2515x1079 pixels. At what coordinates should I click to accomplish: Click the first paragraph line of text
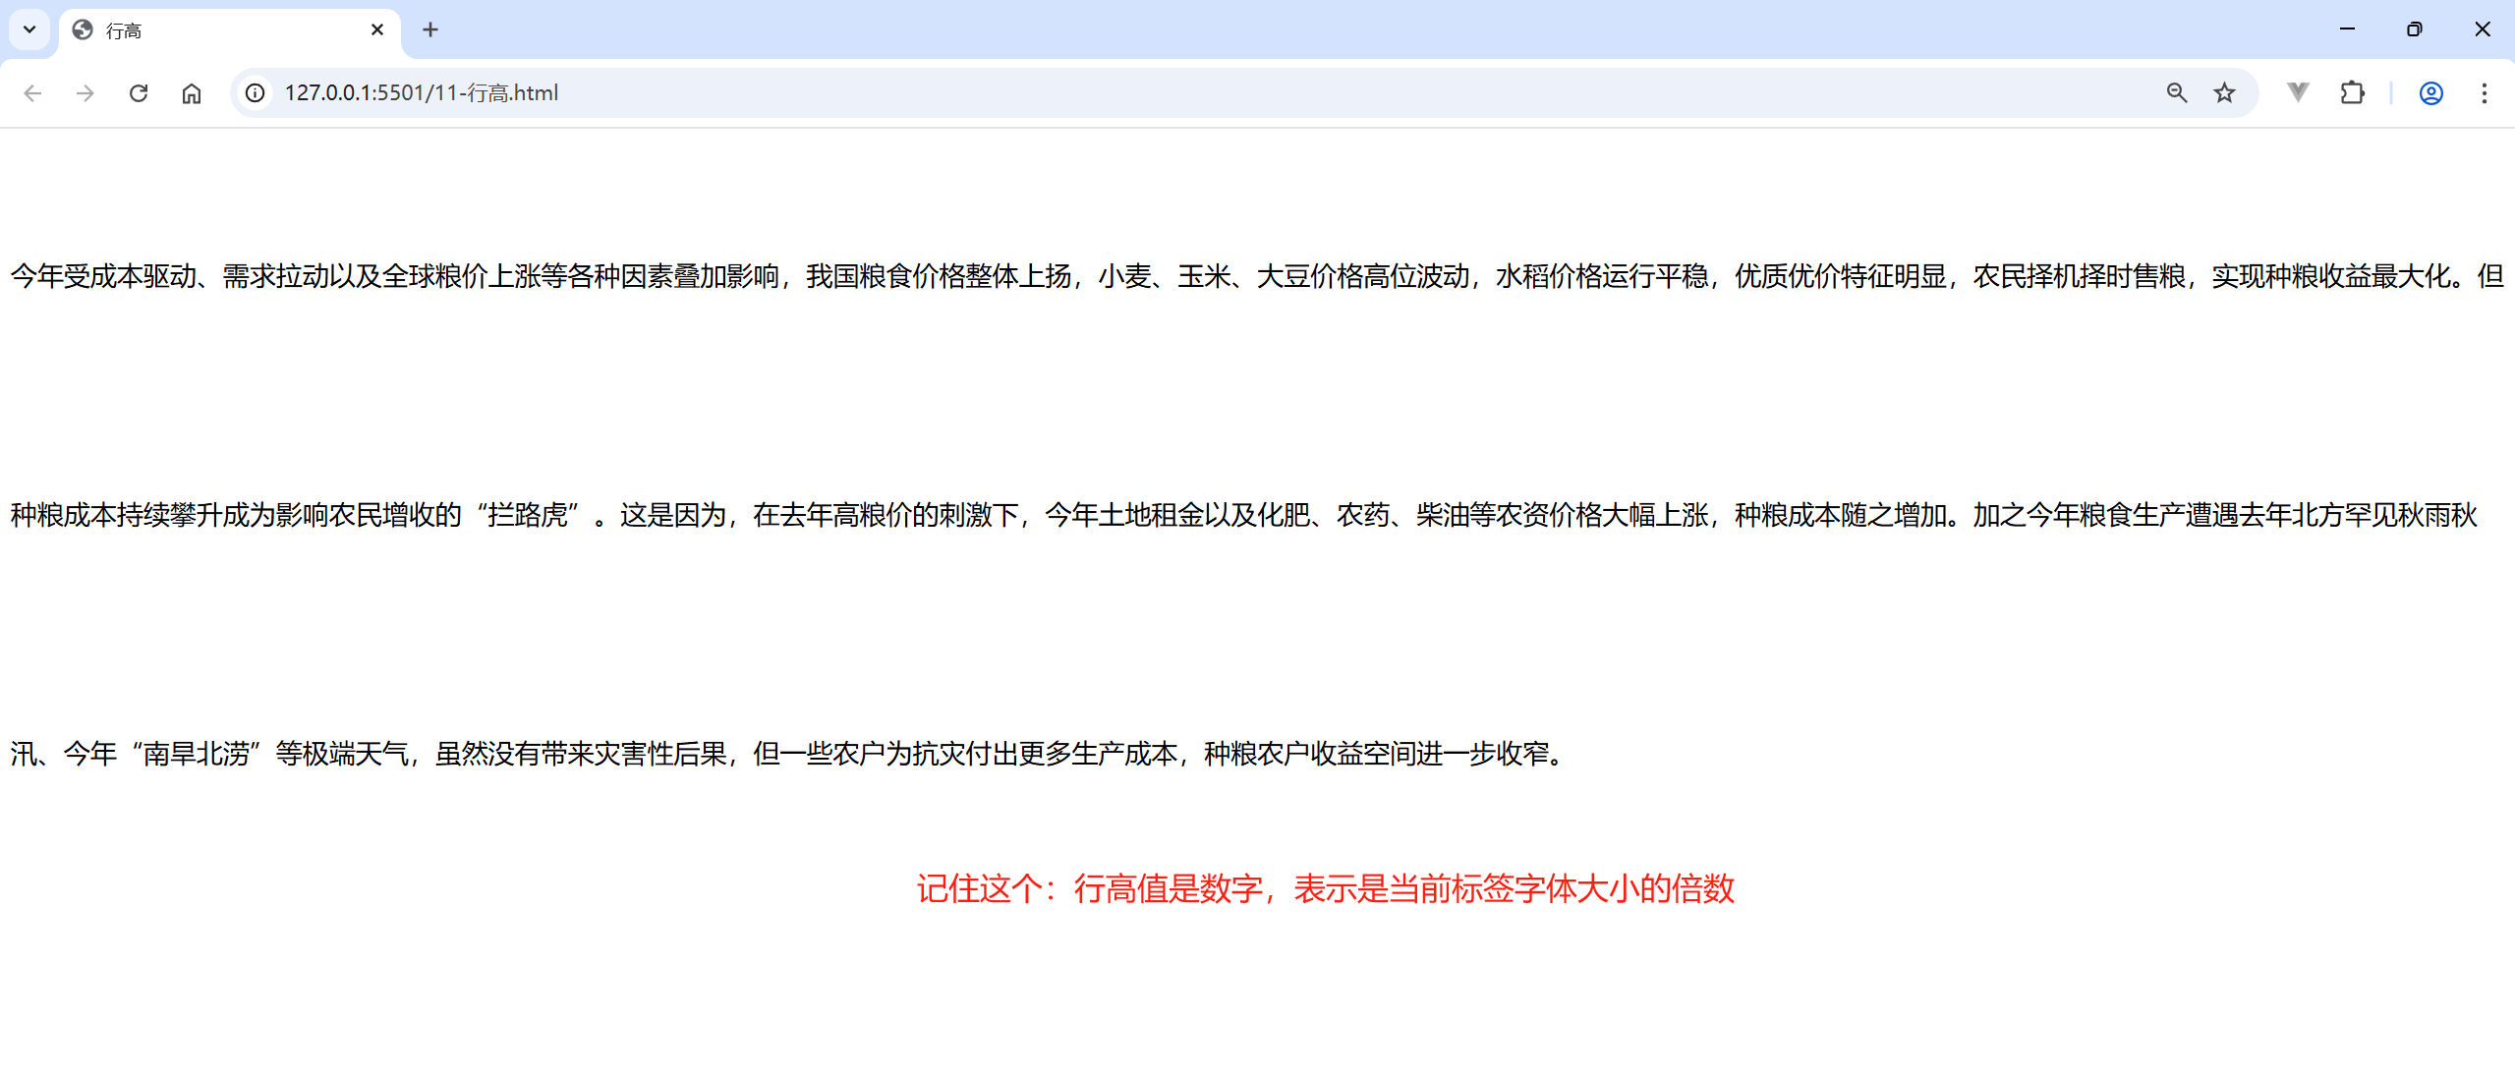click(x=1256, y=276)
